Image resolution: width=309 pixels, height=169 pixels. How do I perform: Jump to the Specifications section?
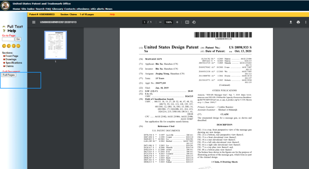coord(14,63)
